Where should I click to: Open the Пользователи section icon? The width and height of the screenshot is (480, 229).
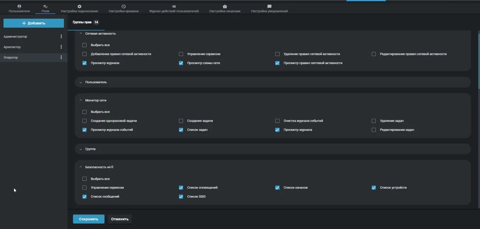pos(19,7)
